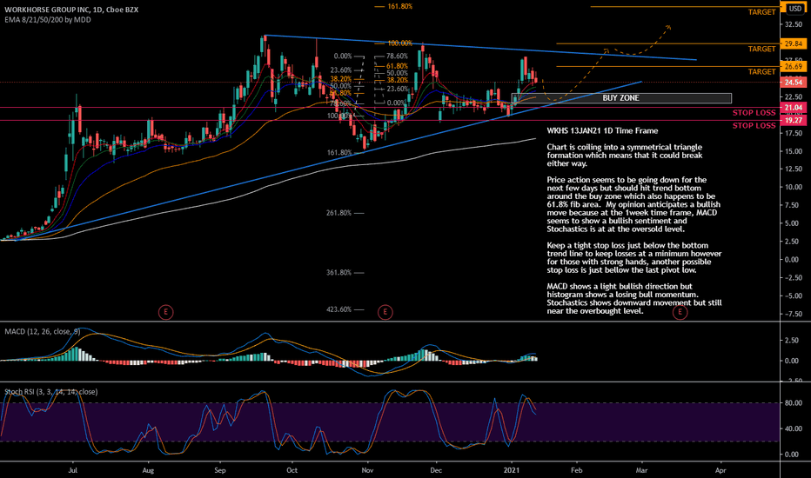This screenshot has width=811, height=478.
Task: Click the Oct label on the time axis
Action: [292, 470]
